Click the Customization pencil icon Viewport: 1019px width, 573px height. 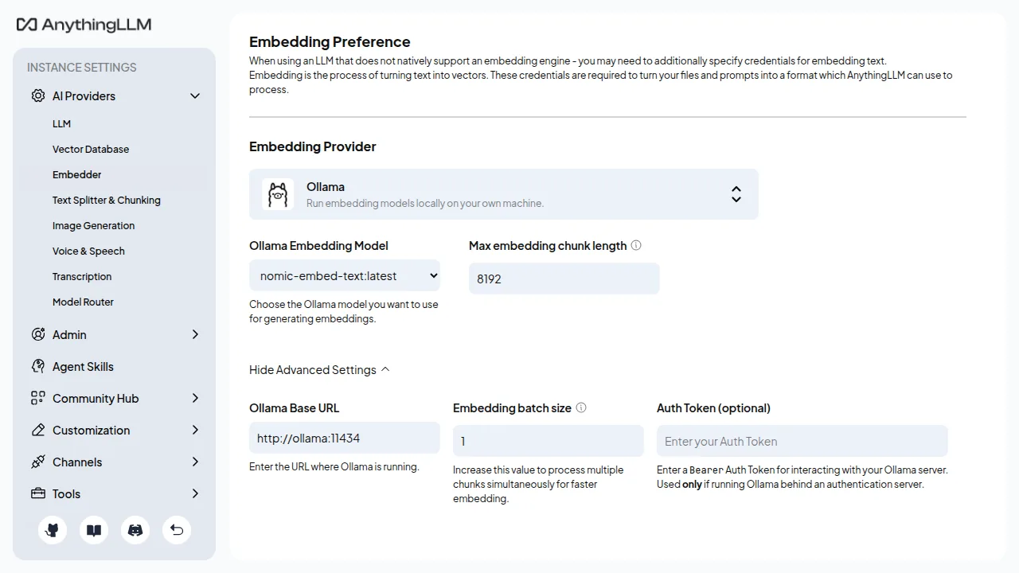[37, 430]
